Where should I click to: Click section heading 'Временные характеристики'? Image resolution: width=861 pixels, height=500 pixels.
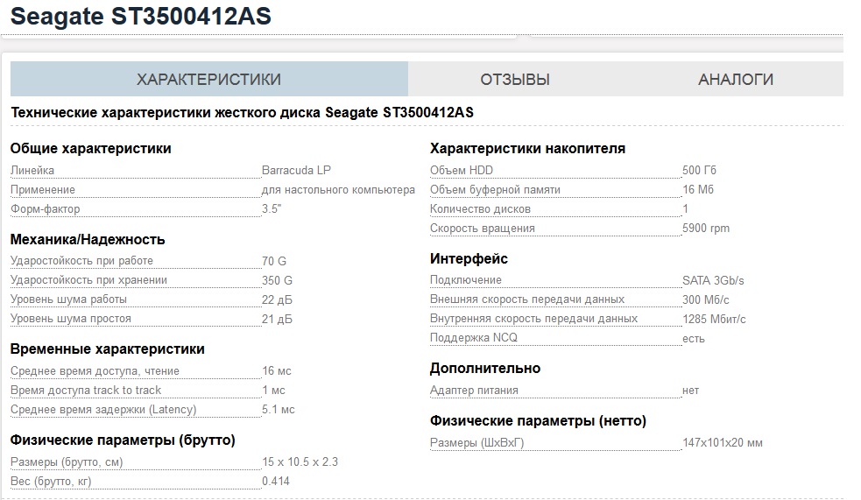tap(108, 349)
